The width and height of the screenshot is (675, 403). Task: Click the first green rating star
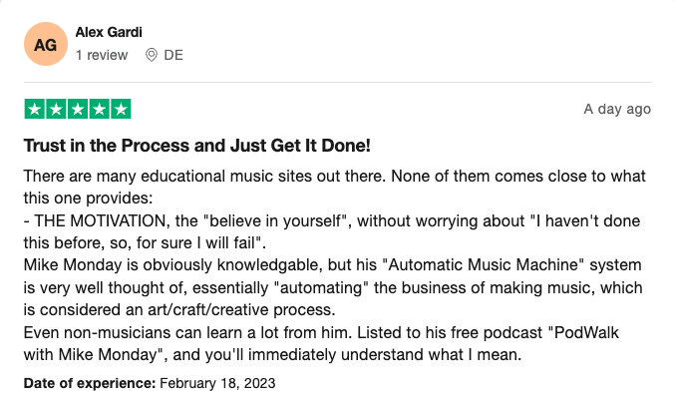tap(34, 109)
